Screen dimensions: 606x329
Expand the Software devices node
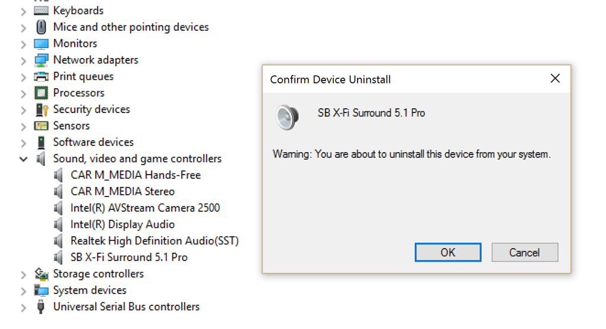[x=23, y=143]
